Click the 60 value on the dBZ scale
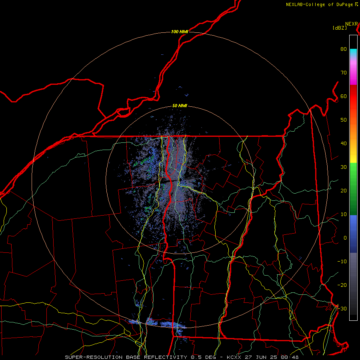Screen dimensions: 360x360 coord(344,96)
